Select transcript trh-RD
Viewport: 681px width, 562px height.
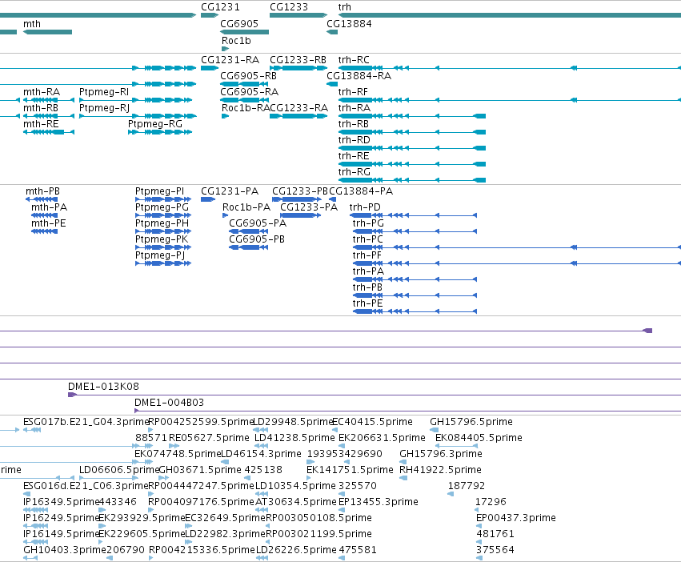click(x=412, y=148)
